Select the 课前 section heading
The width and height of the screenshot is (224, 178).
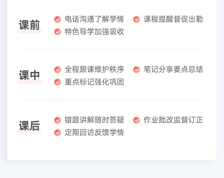coord(29,25)
